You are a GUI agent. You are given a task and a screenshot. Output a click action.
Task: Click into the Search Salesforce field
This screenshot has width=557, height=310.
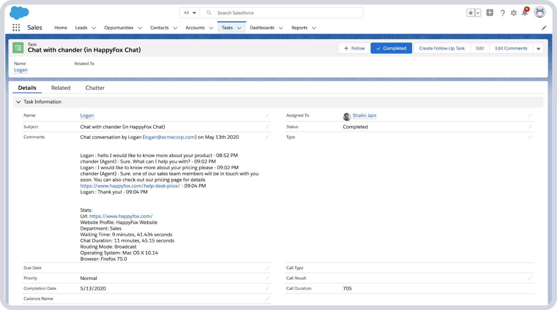tap(282, 13)
